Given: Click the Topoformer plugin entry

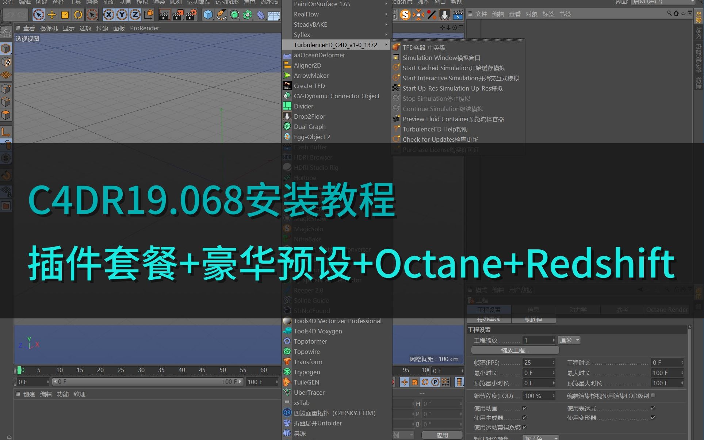Looking at the screenshot, I should tap(310, 341).
